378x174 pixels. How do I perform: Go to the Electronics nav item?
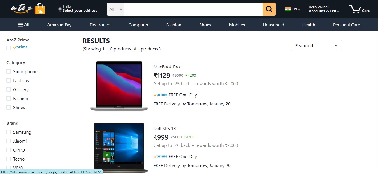click(100, 25)
